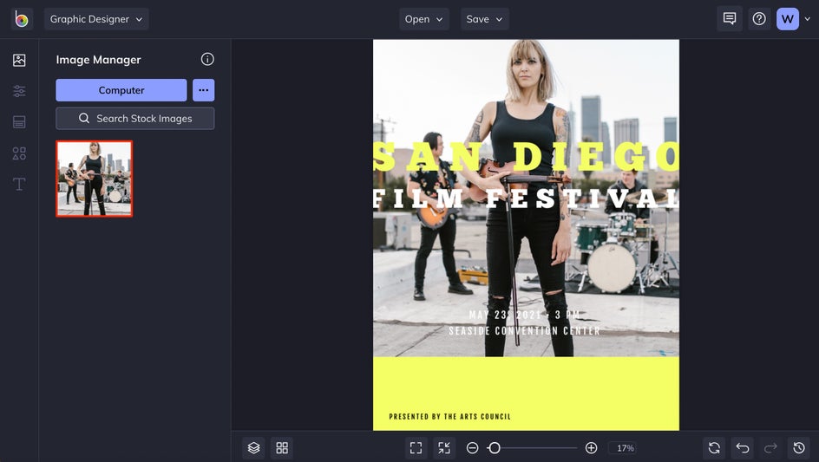Select the band photo thumbnail
Screen dimensions: 819x462
coord(95,179)
